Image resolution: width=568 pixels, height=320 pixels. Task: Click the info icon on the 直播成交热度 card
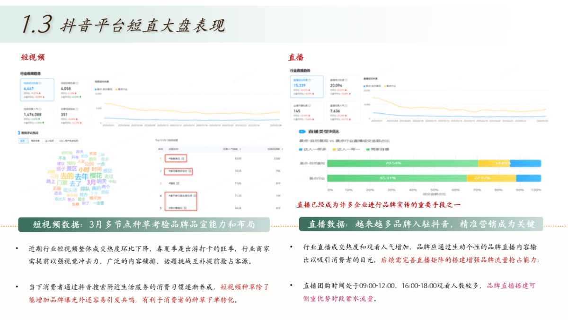310,80
